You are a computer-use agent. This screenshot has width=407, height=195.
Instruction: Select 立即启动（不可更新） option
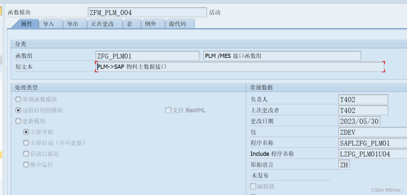26,143
